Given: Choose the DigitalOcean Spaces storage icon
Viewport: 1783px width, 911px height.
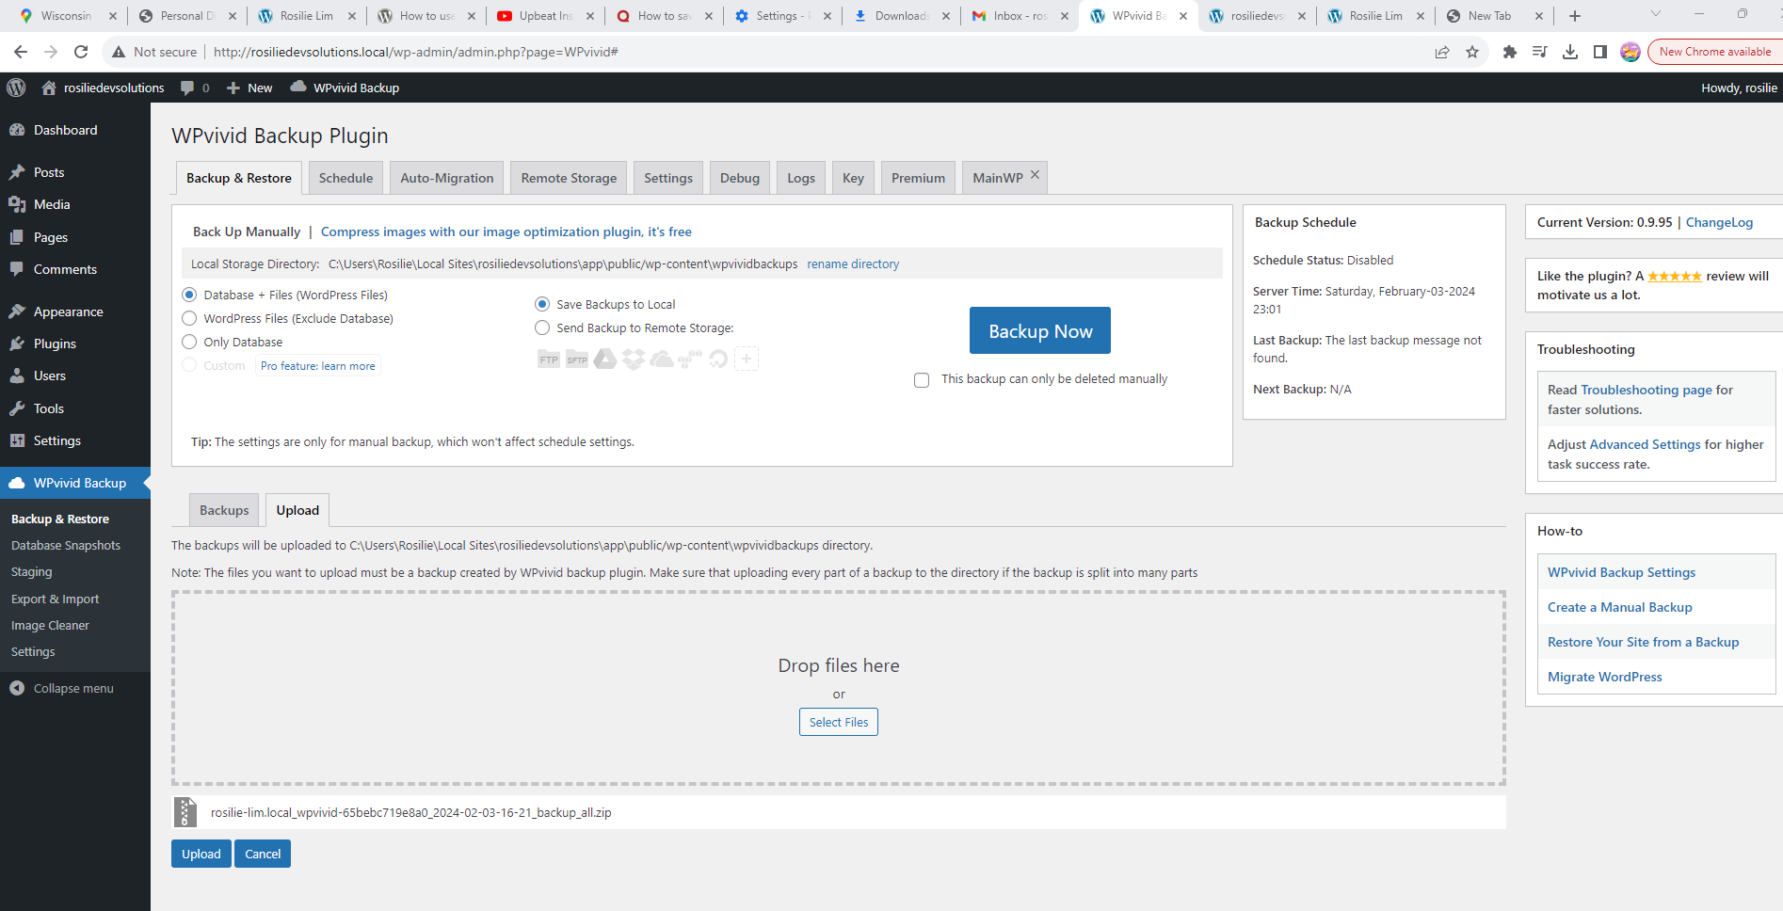Looking at the screenshot, I should [718, 359].
